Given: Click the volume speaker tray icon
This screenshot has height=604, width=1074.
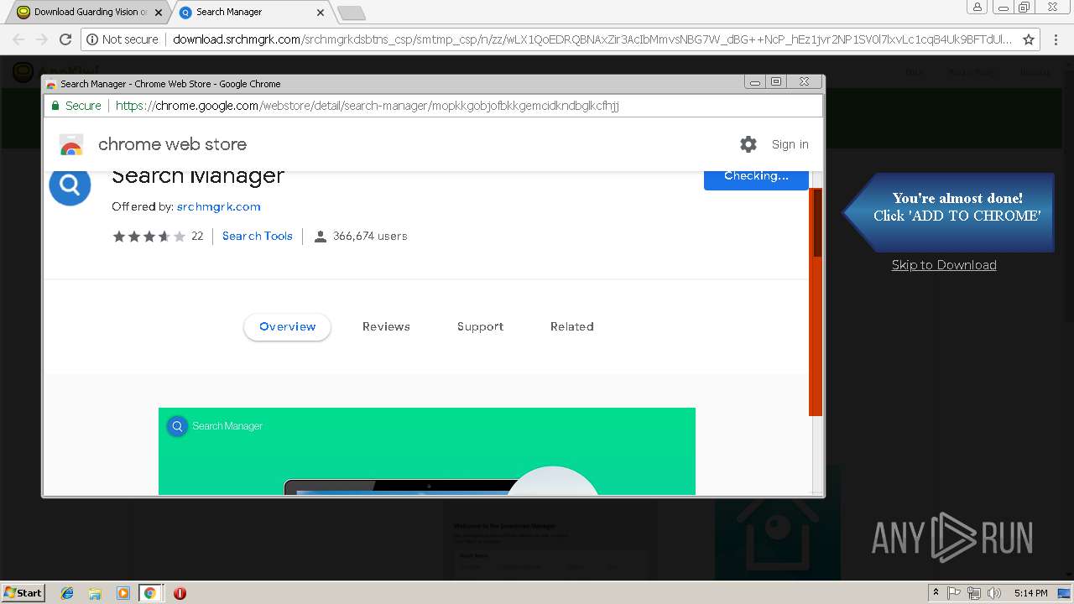Looking at the screenshot, I should (x=994, y=593).
